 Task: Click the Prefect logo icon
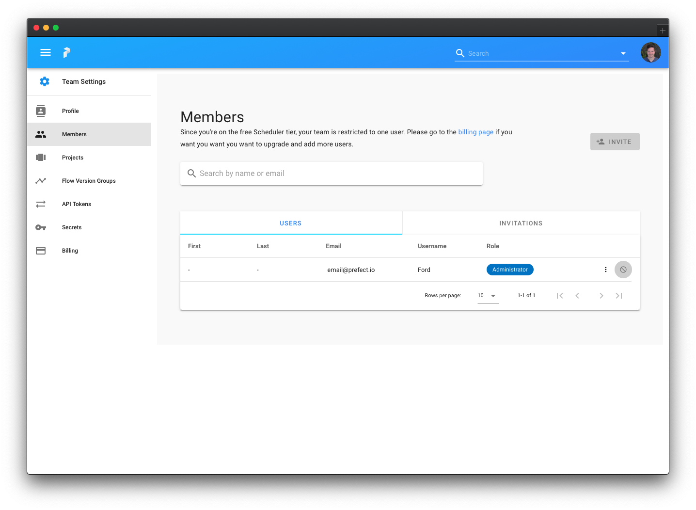pos(67,52)
